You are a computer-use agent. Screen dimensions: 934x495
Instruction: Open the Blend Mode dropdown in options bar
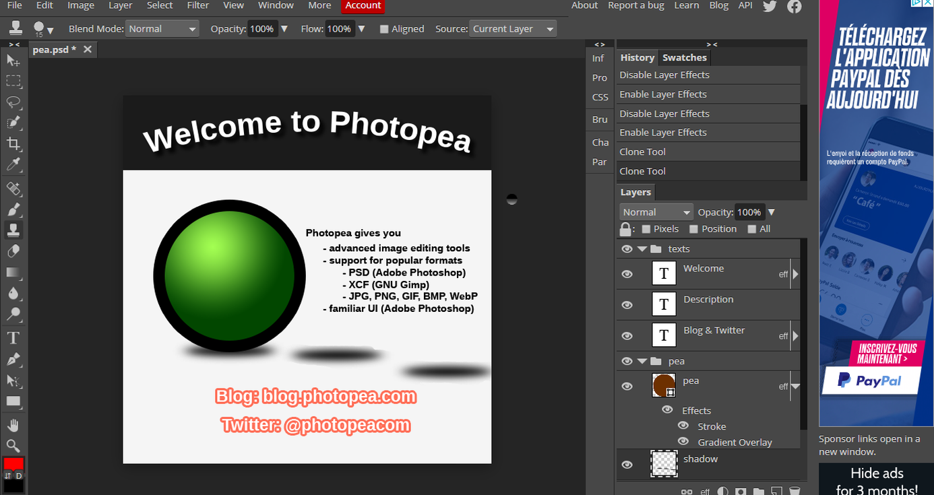[162, 29]
